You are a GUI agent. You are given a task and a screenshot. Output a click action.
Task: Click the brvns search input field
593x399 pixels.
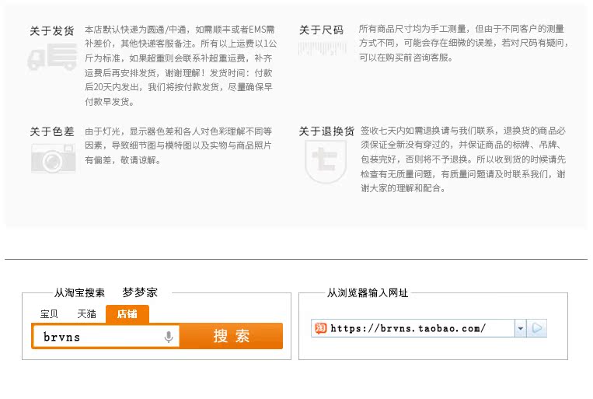tap(97, 337)
